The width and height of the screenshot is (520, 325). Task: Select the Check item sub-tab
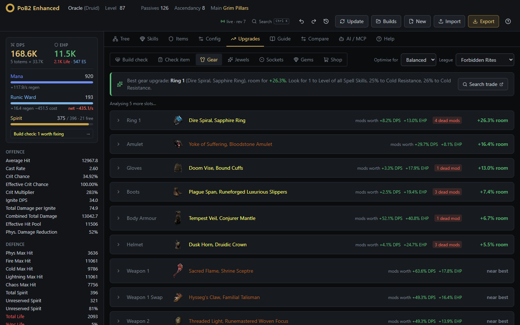[x=174, y=60]
